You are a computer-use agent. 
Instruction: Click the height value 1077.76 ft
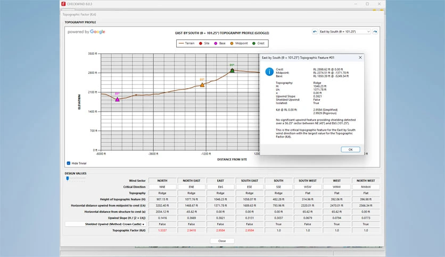[x=191, y=199]
